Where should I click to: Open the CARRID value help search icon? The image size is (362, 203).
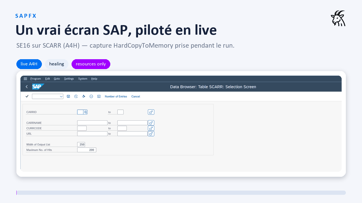(85, 112)
